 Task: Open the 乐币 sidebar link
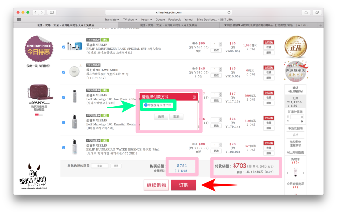pos(296,135)
